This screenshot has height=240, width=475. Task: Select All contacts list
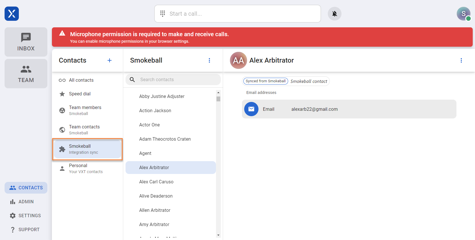[x=87, y=80]
